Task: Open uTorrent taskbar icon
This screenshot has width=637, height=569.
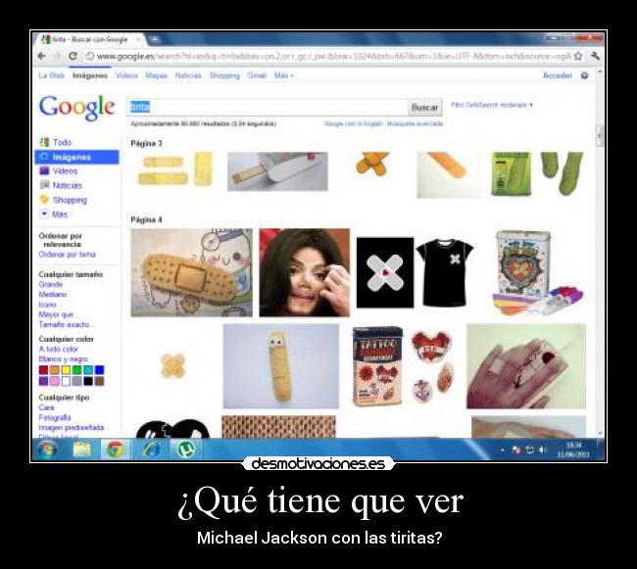Action: (x=185, y=450)
